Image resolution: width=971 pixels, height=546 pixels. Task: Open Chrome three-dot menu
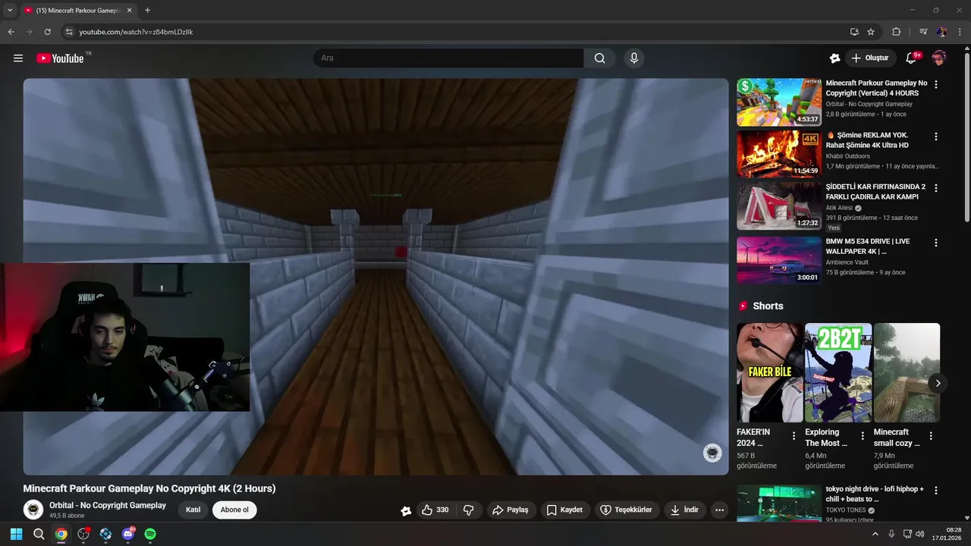(x=959, y=32)
